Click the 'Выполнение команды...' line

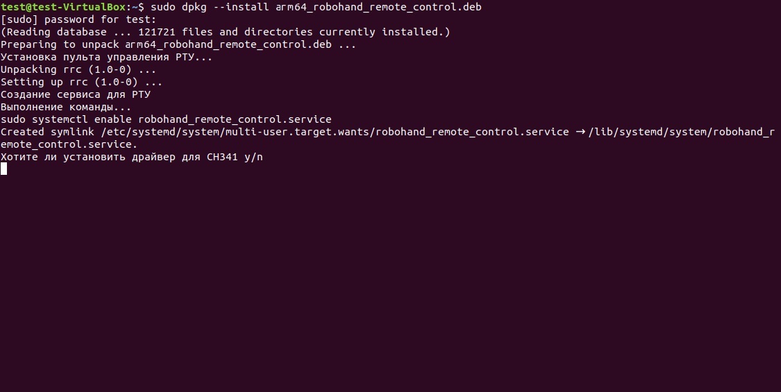[x=66, y=107]
